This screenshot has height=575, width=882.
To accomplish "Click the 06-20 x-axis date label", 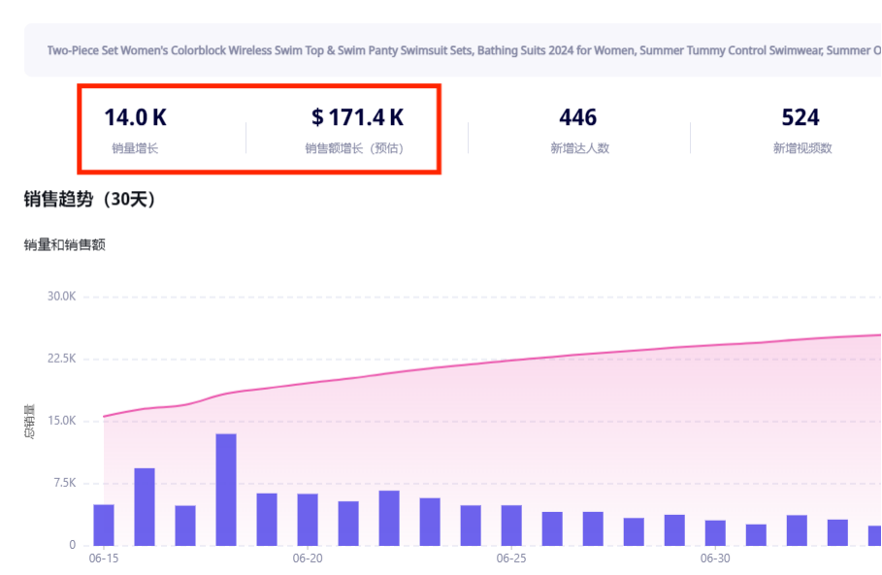I will tap(307, 559).
